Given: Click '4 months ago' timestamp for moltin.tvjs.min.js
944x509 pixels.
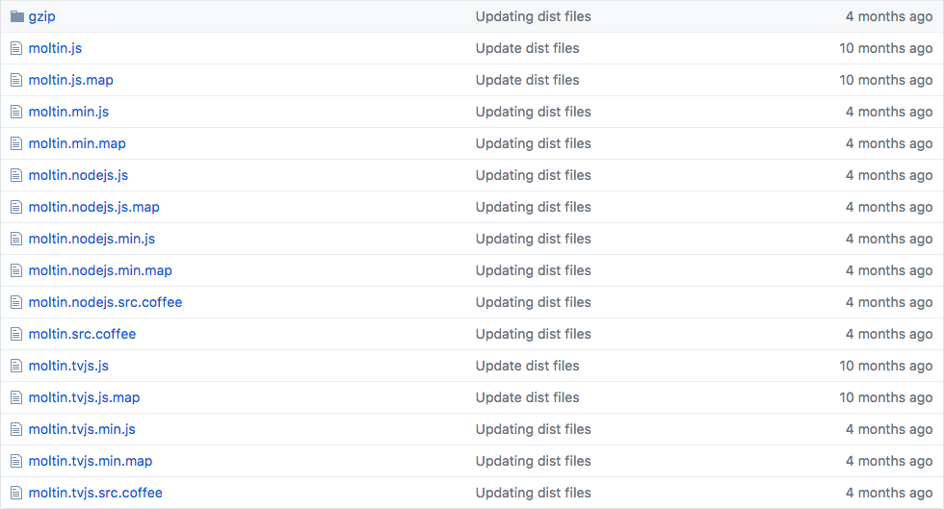Looking at the screenshot, I should coord(889,429).
